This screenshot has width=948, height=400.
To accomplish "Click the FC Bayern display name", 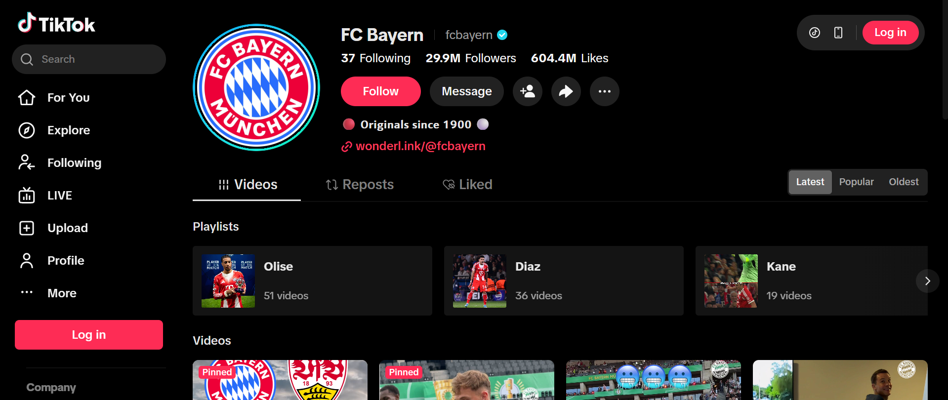I will point(382,35).
